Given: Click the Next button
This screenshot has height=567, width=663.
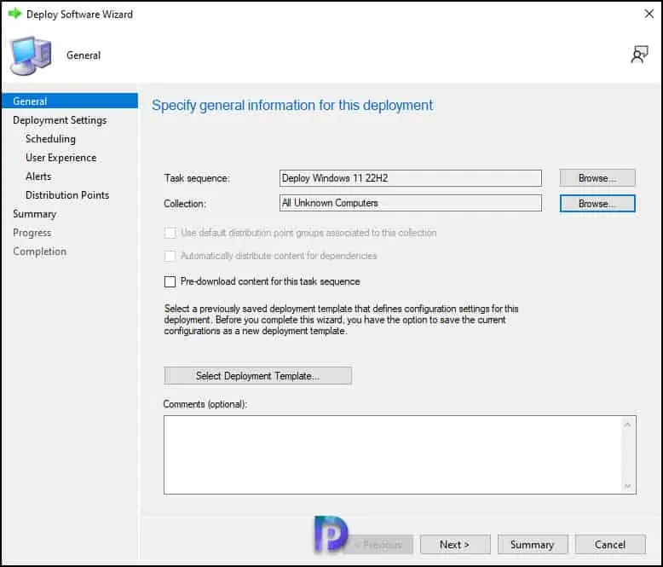Looking at the screenshot, I should pyautogui.click(x=455, y=544).
